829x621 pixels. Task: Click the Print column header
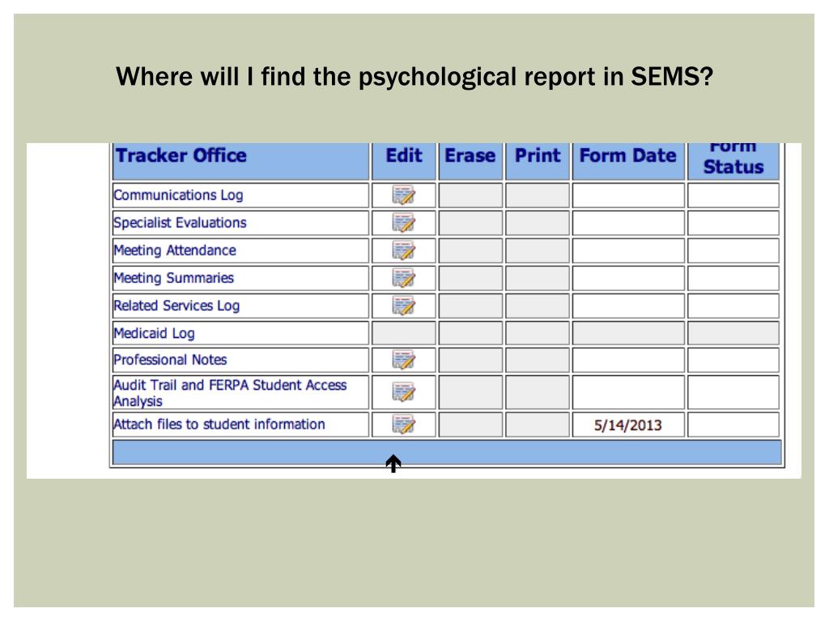(x=538, y=161)
